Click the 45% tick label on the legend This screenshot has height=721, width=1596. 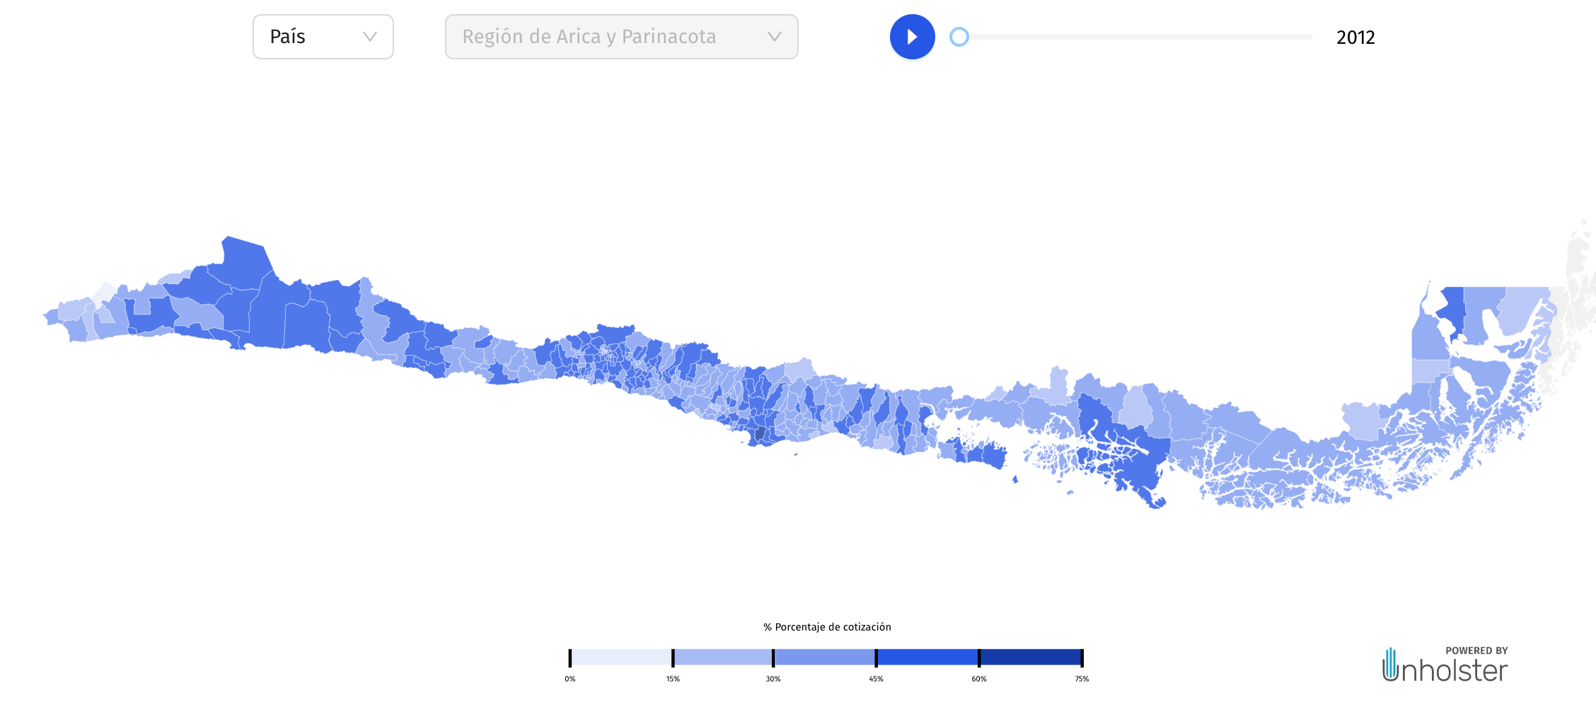(876, 679)
